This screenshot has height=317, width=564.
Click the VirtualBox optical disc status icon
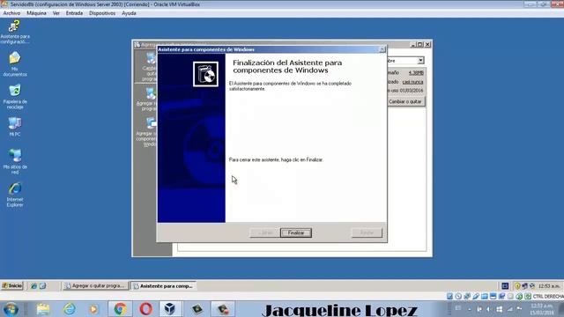458,296
